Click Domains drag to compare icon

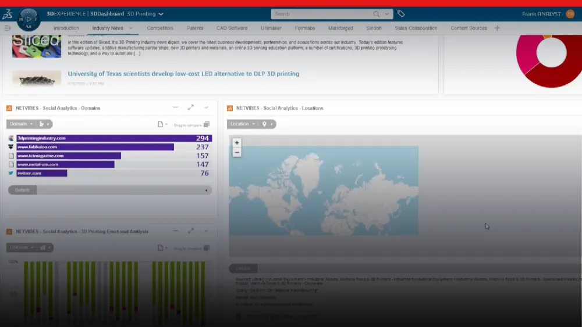point(207,124)
